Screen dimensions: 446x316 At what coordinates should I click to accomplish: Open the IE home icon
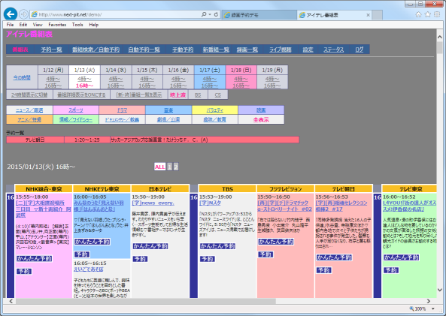point(418,14)
